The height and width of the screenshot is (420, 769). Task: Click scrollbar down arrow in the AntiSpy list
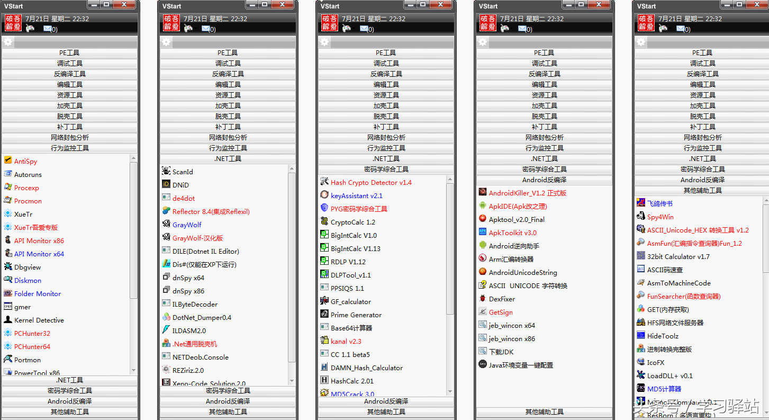tap(133, 370)
